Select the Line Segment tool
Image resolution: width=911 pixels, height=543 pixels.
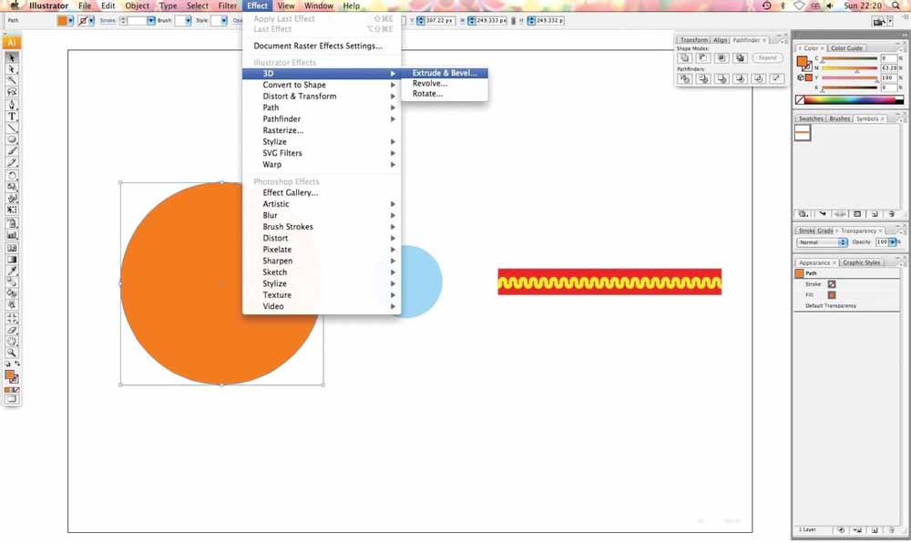(x=12, y=128)
